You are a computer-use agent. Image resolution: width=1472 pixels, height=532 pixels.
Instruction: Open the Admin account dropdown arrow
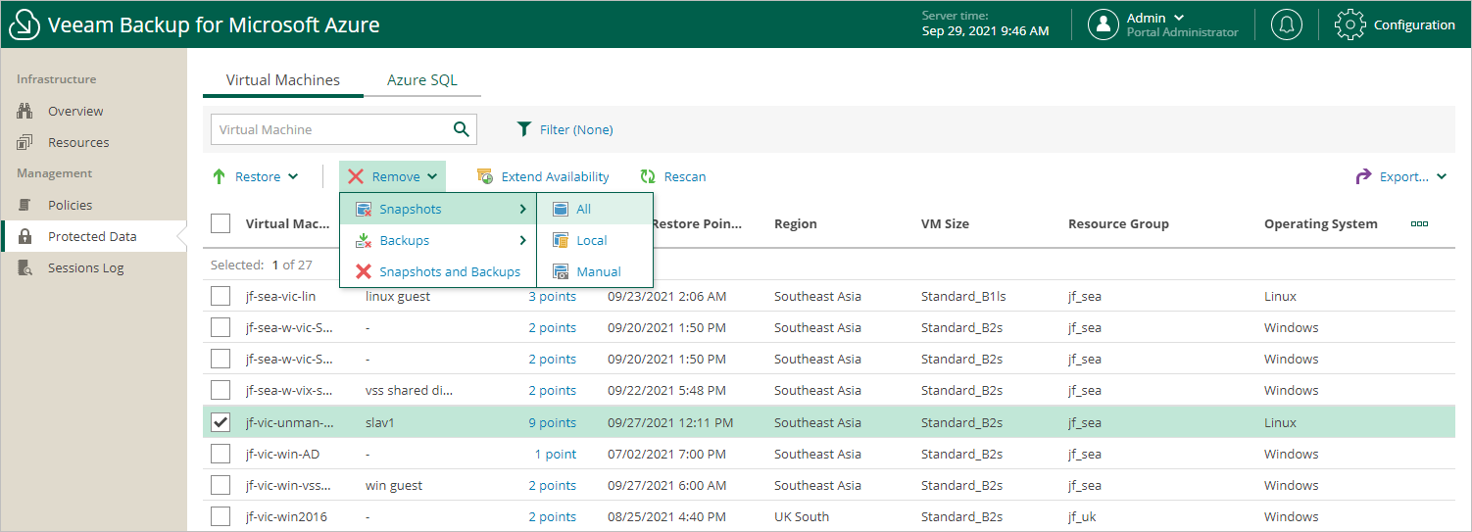(1179, 18)
